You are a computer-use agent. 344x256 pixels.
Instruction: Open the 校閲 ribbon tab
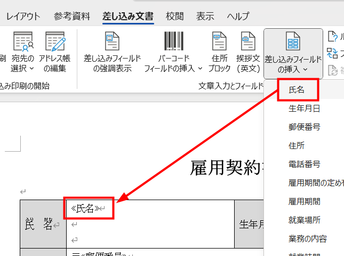174,16
